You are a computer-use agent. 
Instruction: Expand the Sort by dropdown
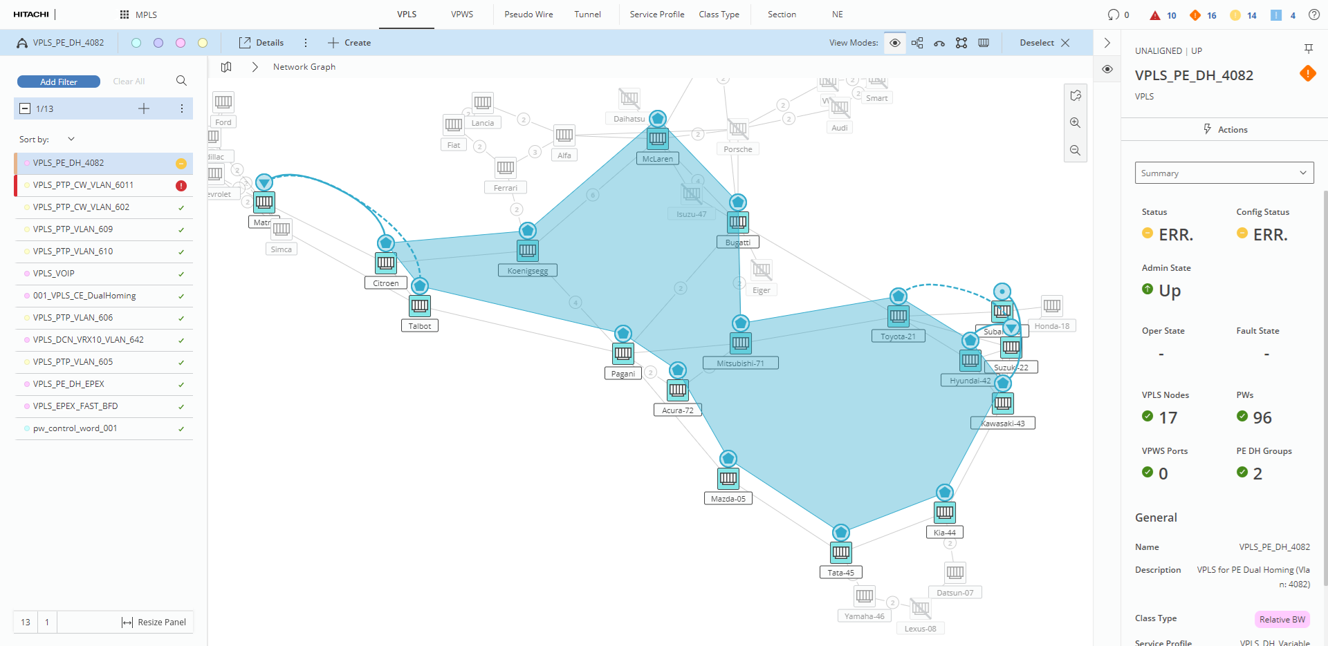71,139
